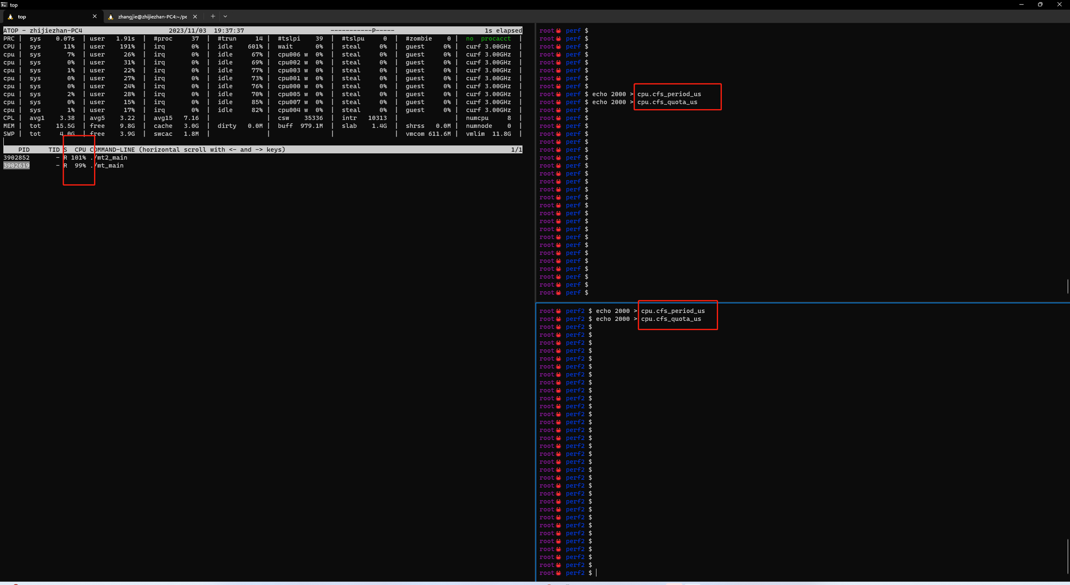Viewport: 1070px width, 585px height.
Task: Click the MEM tot 15.5G value
Action: pyautogui.click(x=52, y=126)
